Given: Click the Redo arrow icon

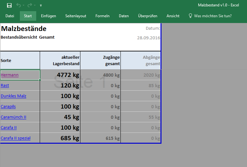Looking at the screenshot, I should (29, 5).
